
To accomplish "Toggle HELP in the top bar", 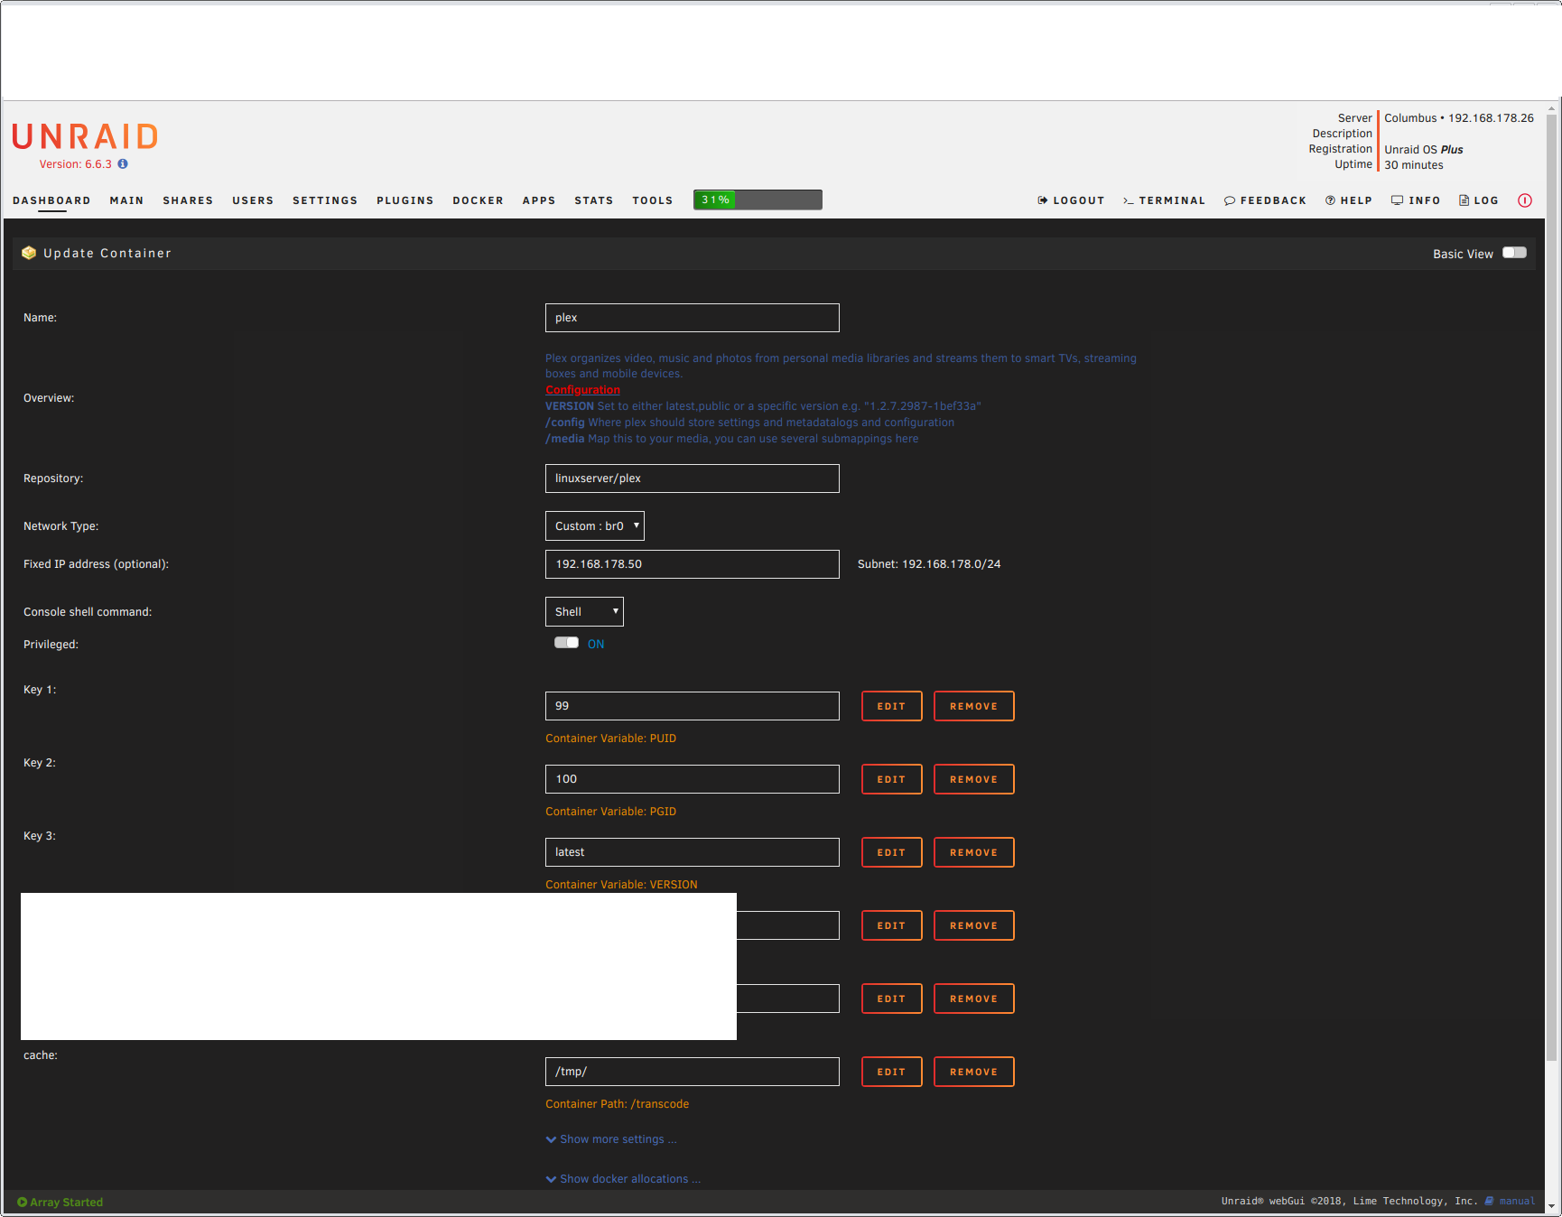I will pyautogui.click(x=1349, y=200).
